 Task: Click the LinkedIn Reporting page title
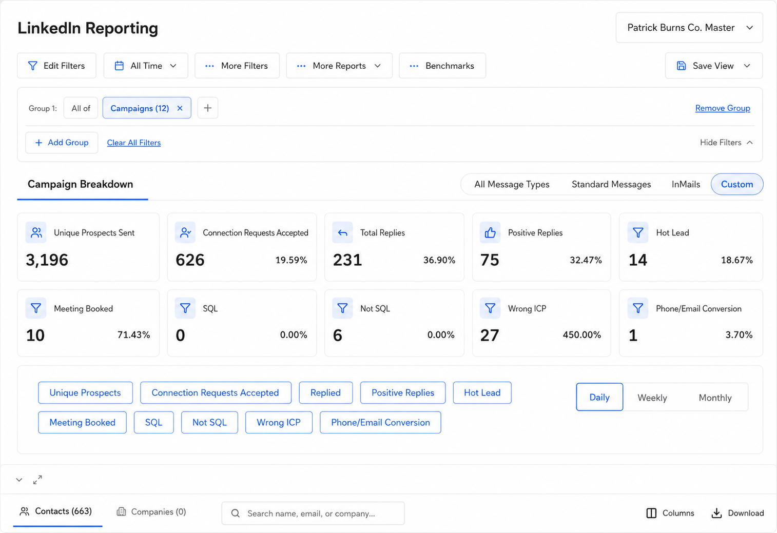coord(88,28)
